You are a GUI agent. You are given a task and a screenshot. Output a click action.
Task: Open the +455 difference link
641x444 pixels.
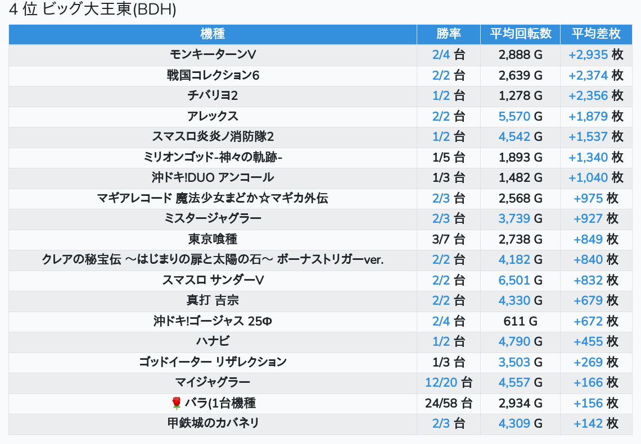click(x=588, y=342)
